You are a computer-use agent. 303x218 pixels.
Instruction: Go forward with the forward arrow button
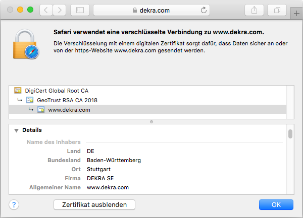(x=59, y=10)
